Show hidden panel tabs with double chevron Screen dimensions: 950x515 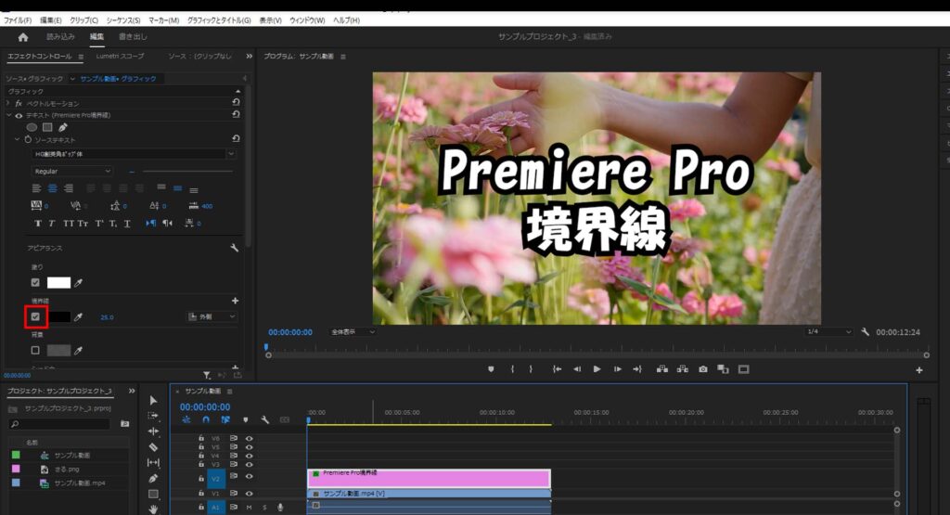[249, 57]
